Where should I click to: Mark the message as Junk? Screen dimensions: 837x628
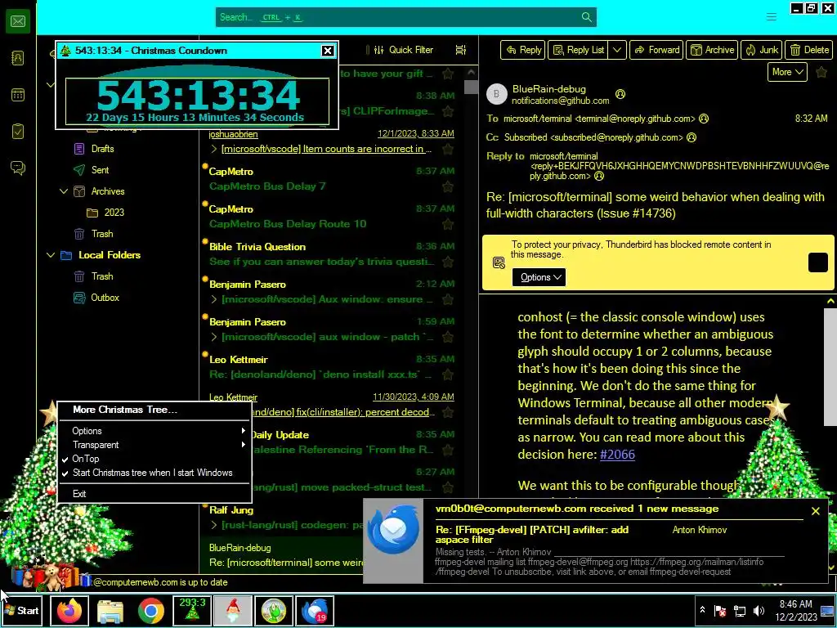762,50
